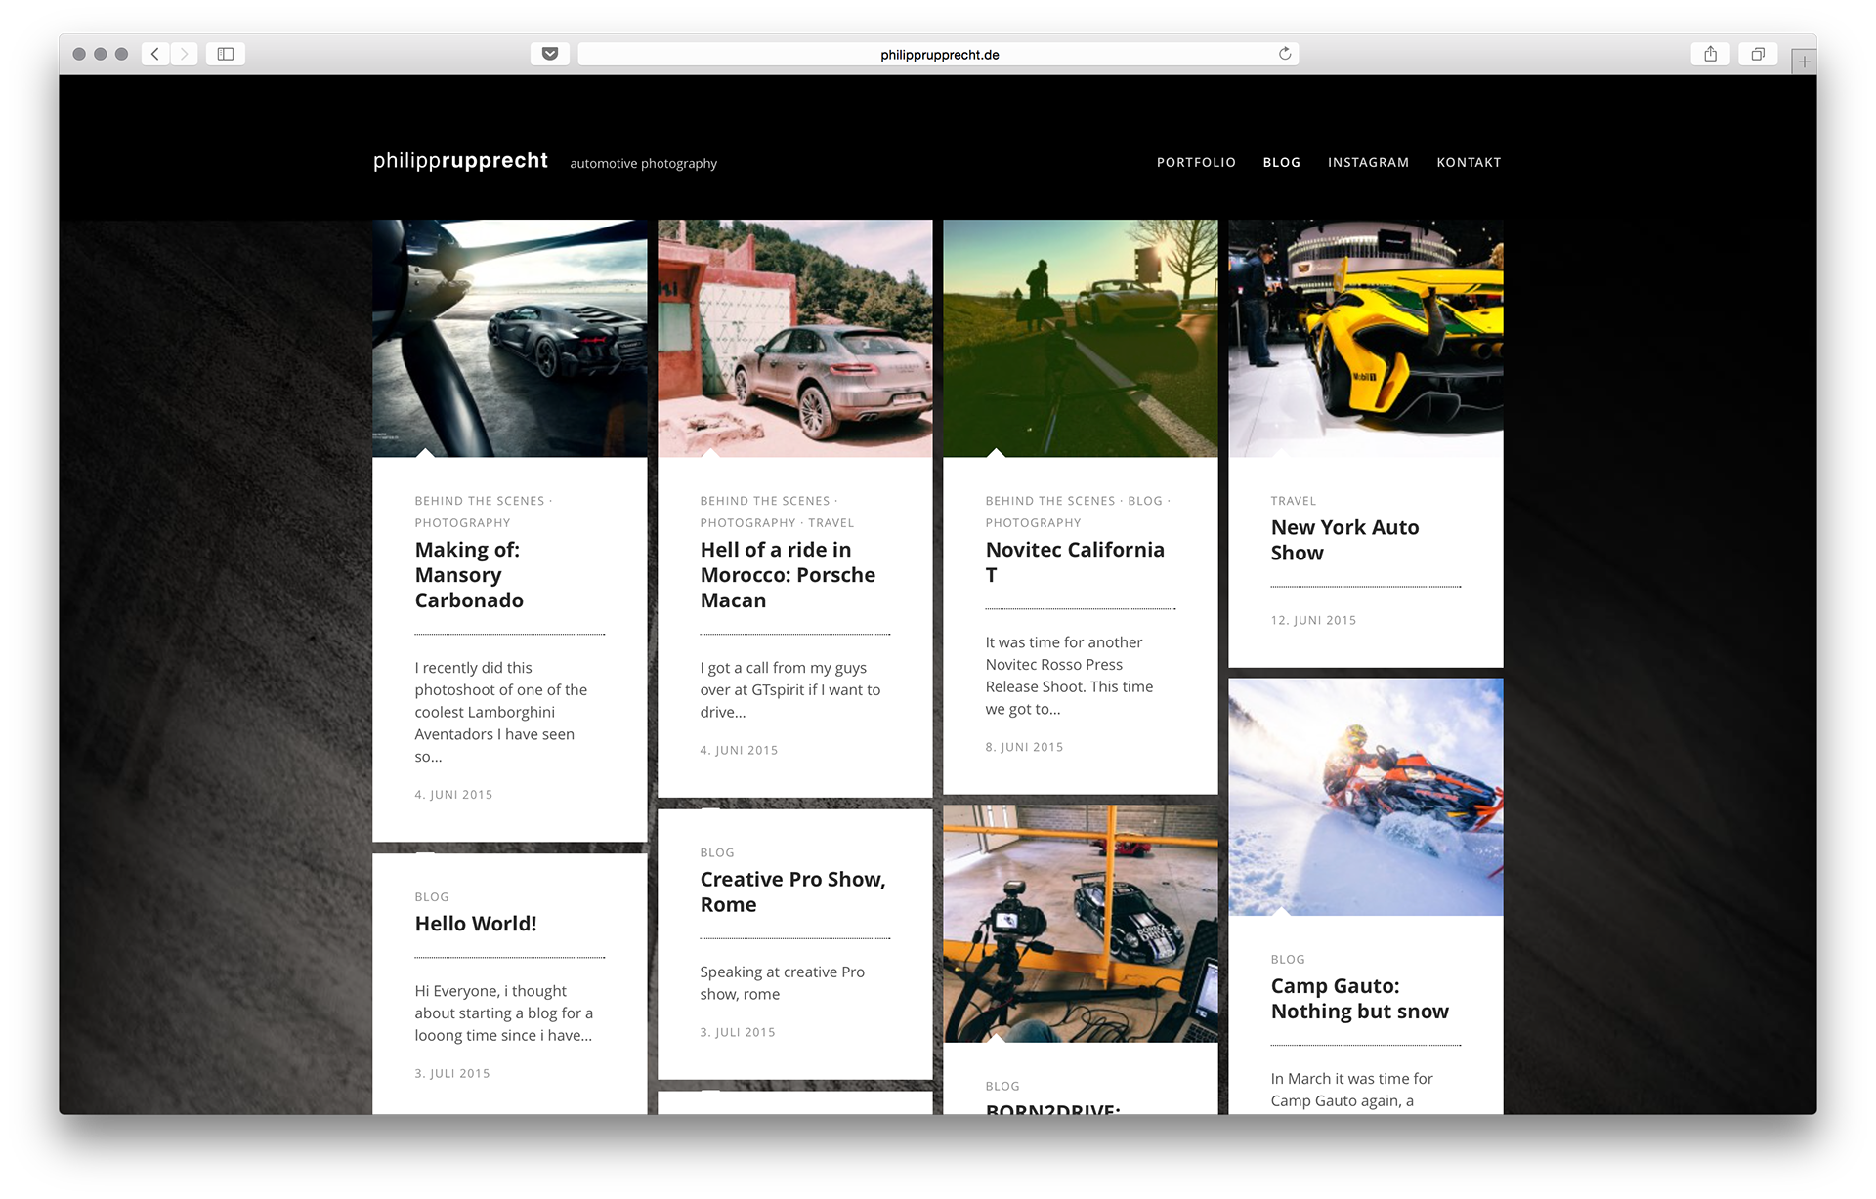Open the Share sheet icon

1710,54
